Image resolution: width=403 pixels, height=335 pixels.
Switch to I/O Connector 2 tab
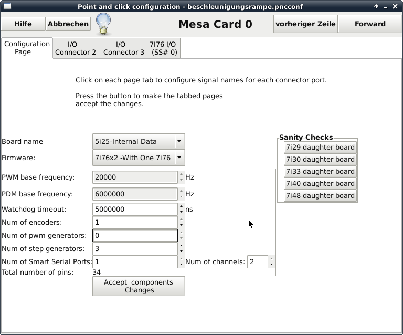pos(76,48)
